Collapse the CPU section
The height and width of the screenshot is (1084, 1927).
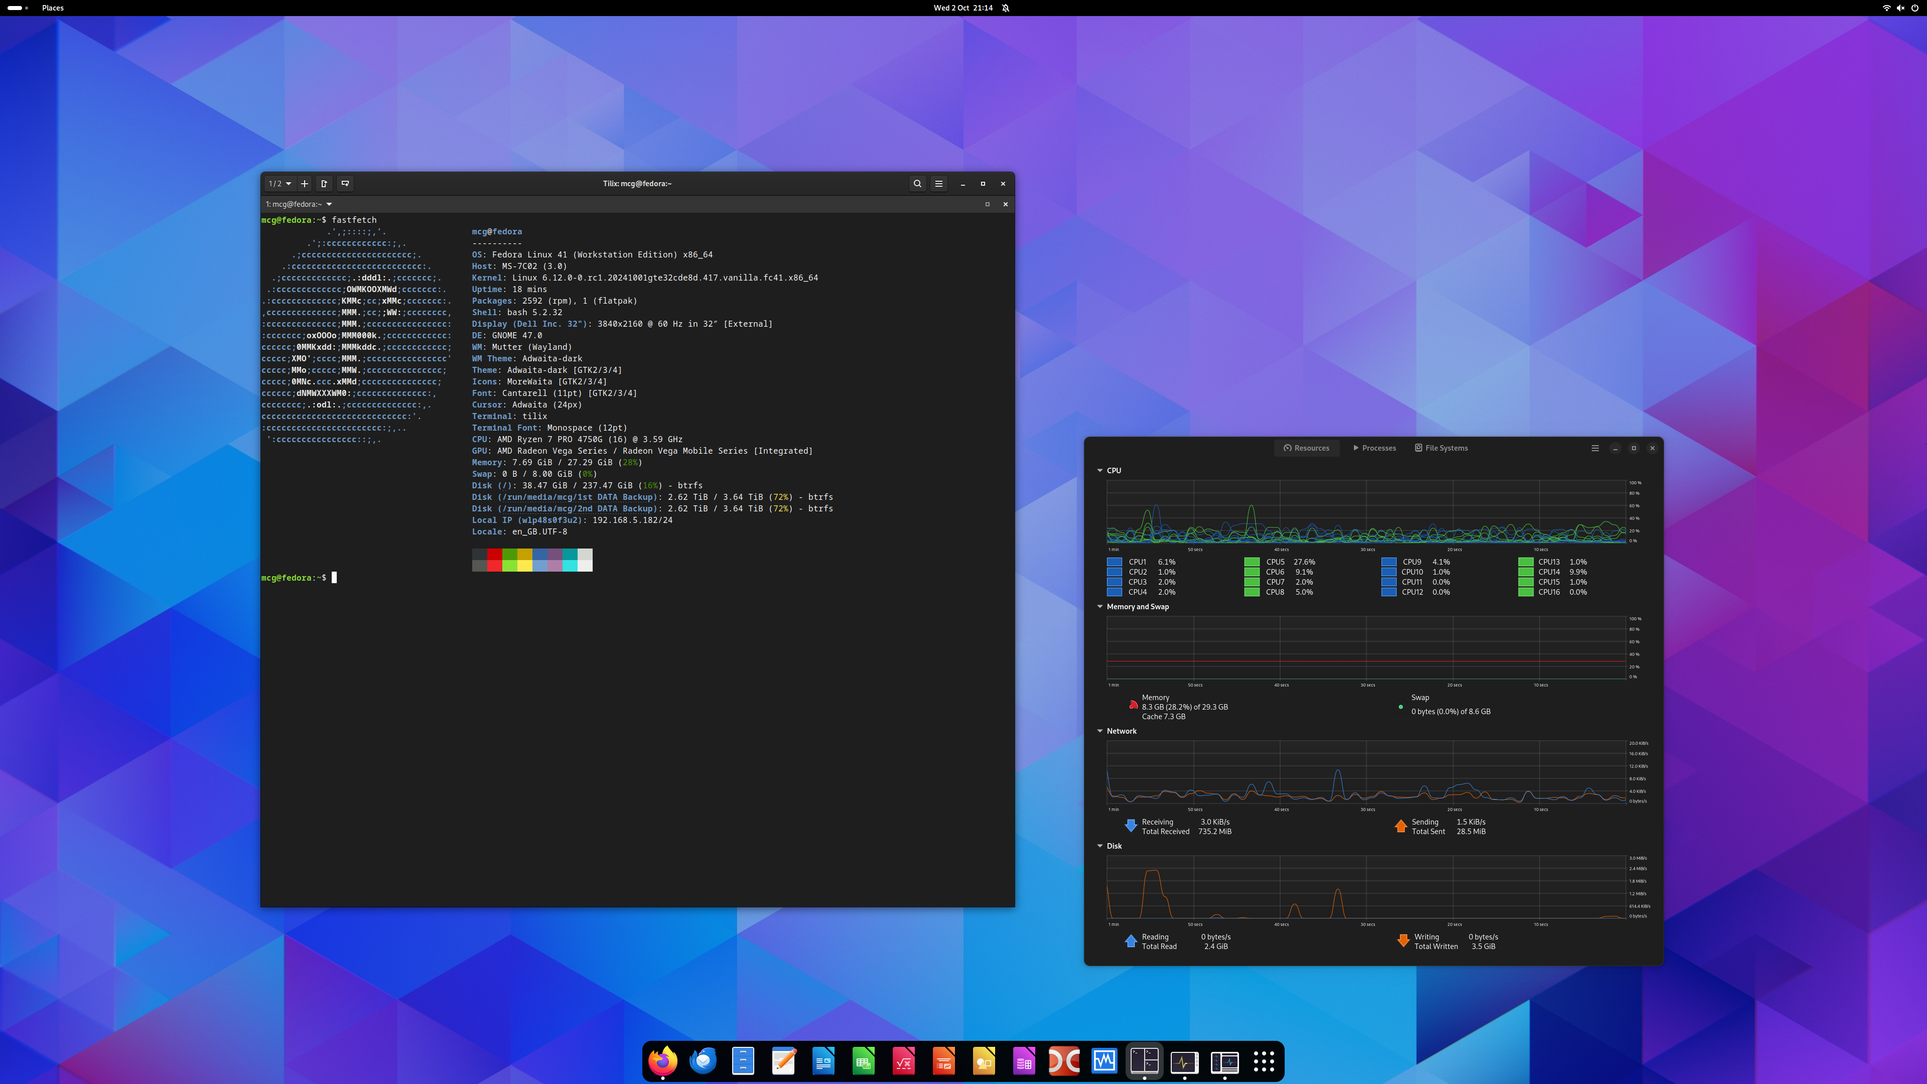(1099, 471)
